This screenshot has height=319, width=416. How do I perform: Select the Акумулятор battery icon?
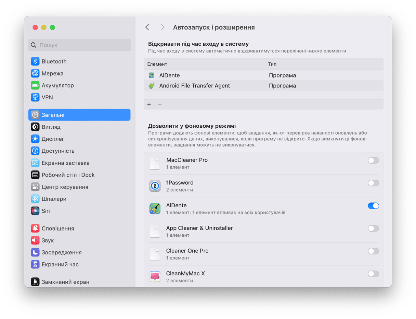click(x=35, y=85)
